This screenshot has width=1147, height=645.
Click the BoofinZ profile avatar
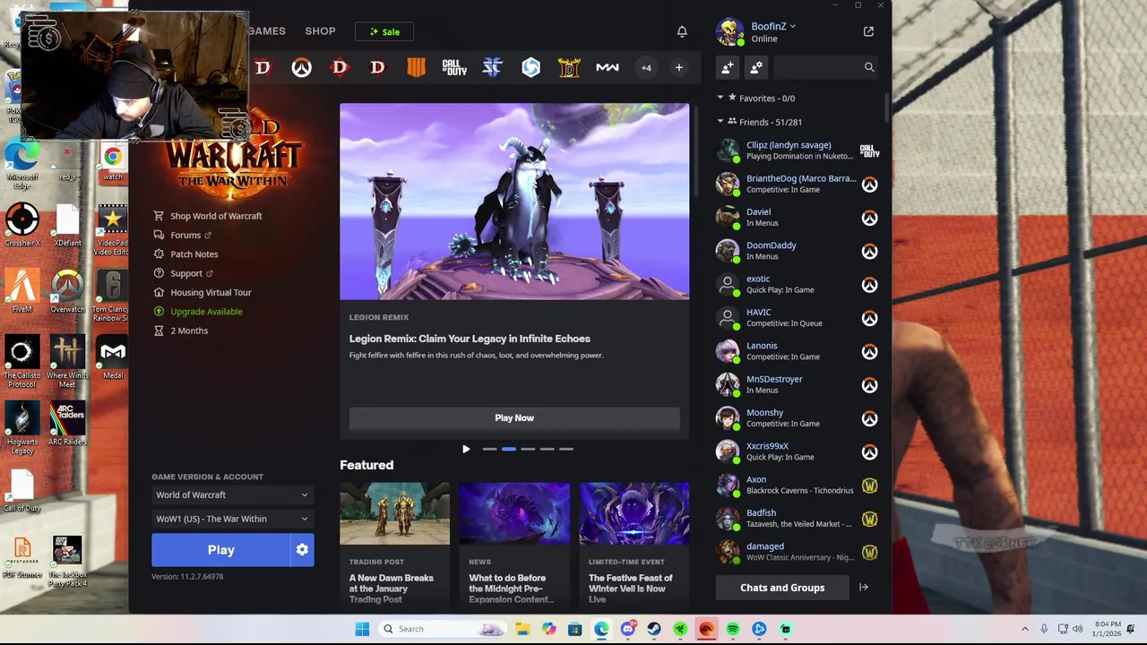pos(729,31)
